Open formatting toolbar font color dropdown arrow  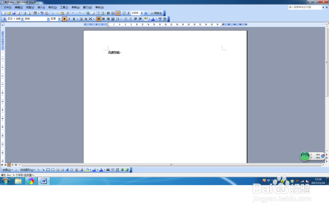(x=156, y=19)
